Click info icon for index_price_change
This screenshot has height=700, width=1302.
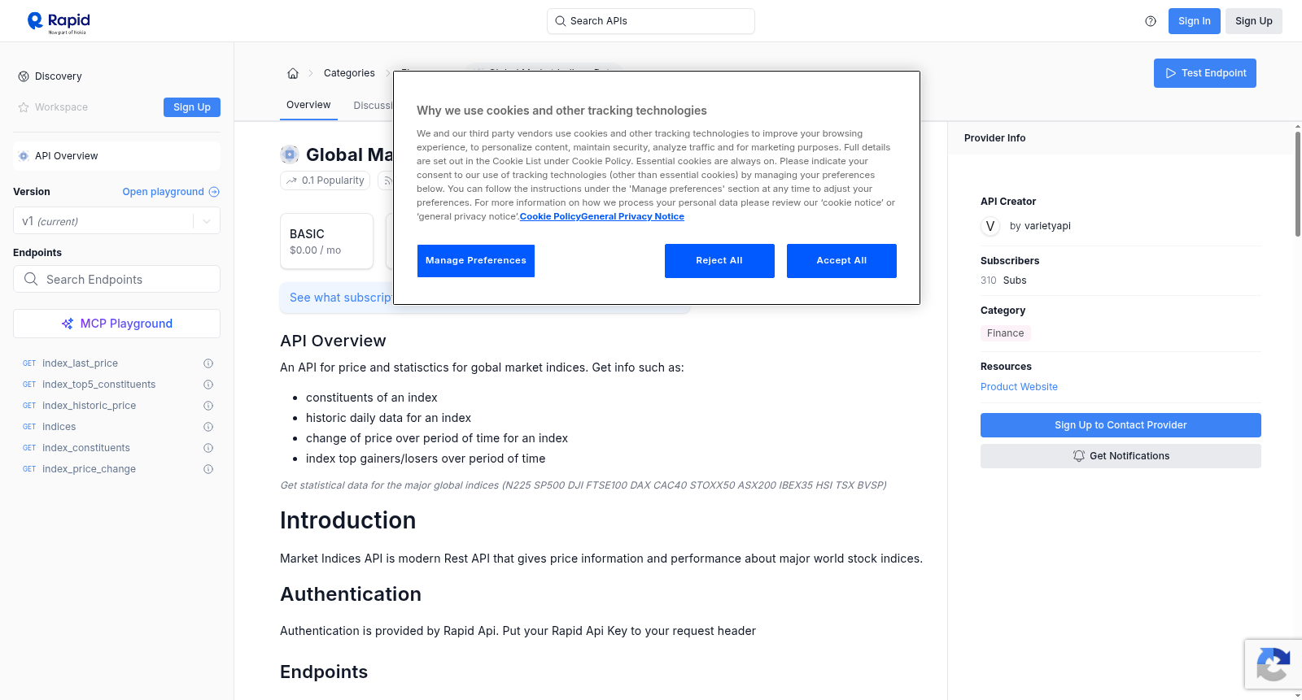coord(208,469)
